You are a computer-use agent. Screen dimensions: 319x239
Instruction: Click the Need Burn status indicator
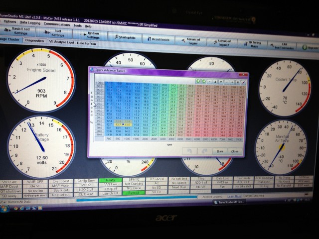click(179, 187)
